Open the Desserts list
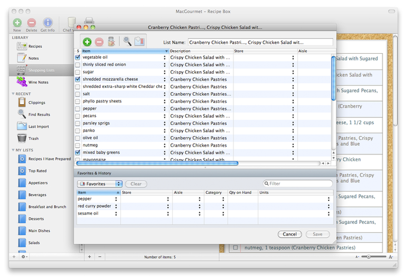407x280 pixels. pos(36,218)
